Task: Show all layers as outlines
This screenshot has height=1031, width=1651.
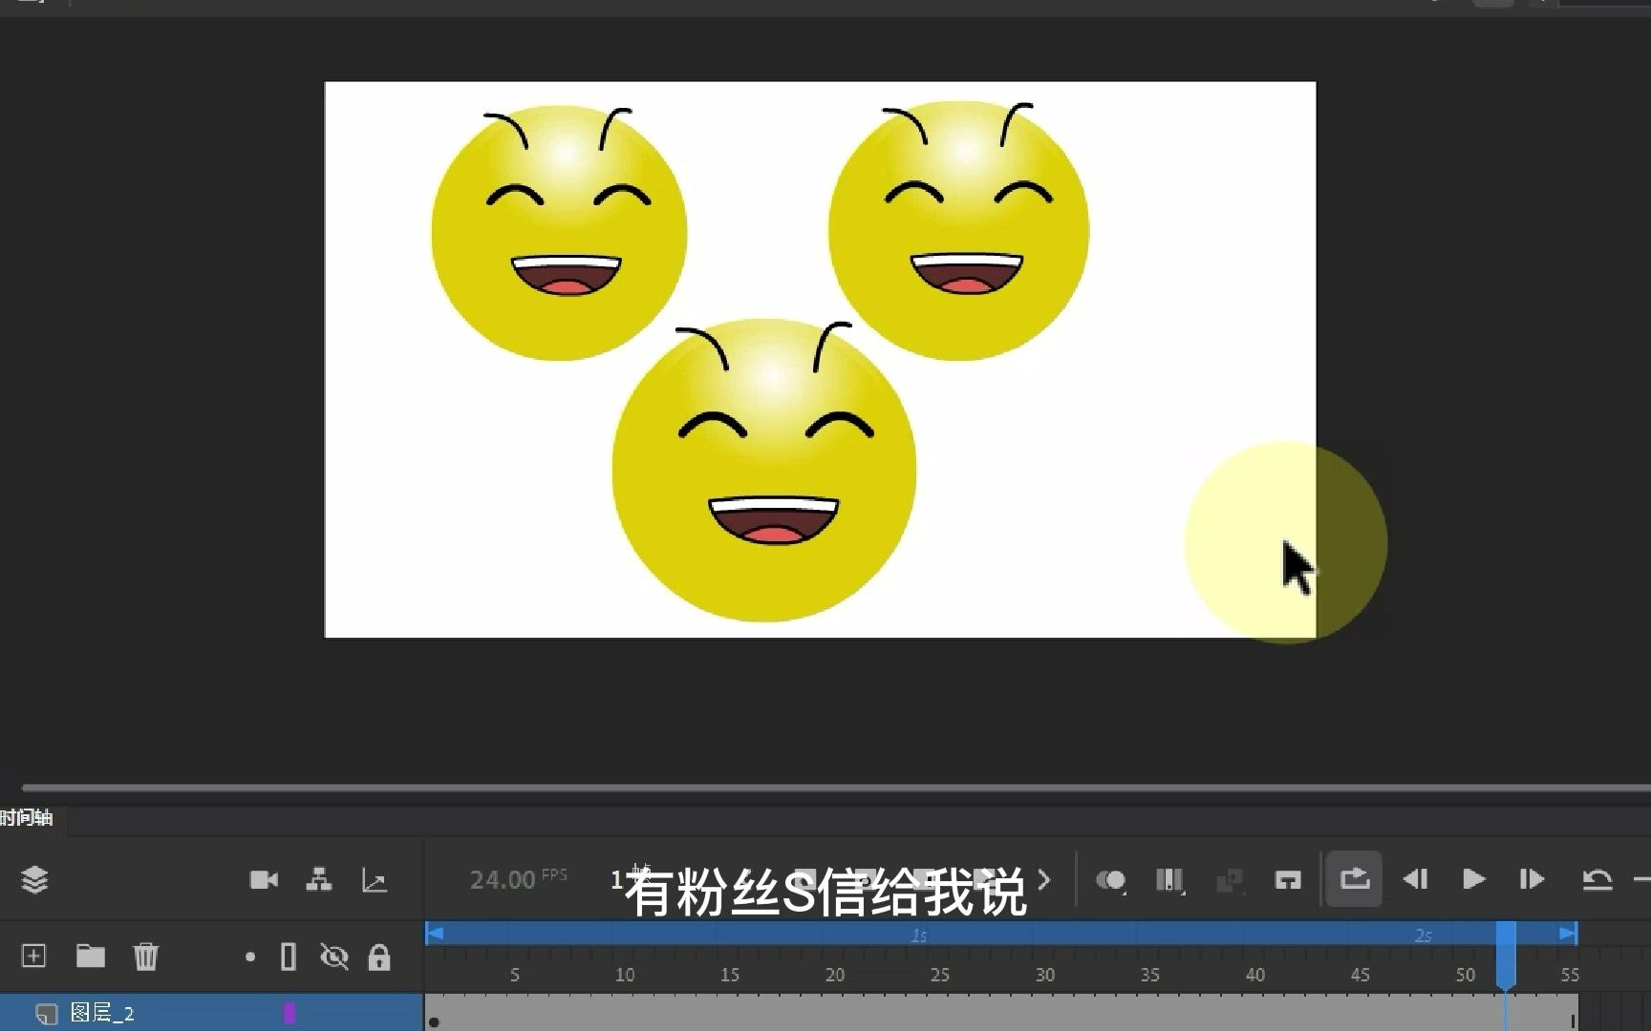Action: point(289,957)
